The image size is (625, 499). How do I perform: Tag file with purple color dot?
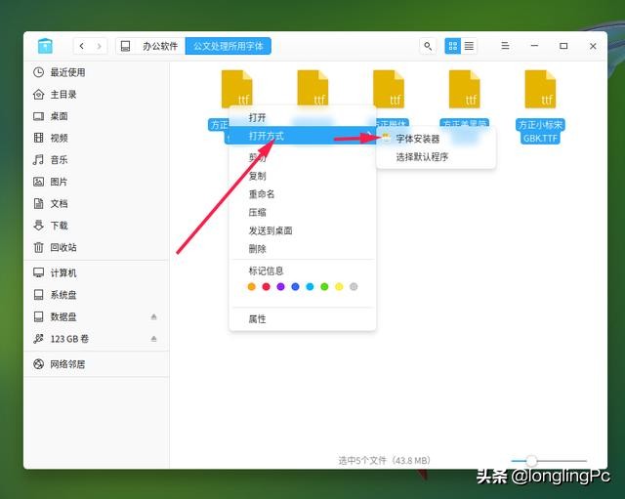(x=280, y=287)
